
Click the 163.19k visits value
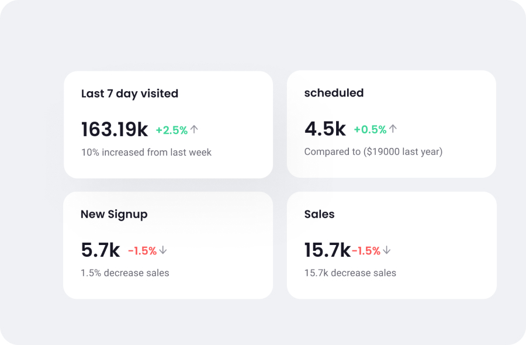(115, 129)
